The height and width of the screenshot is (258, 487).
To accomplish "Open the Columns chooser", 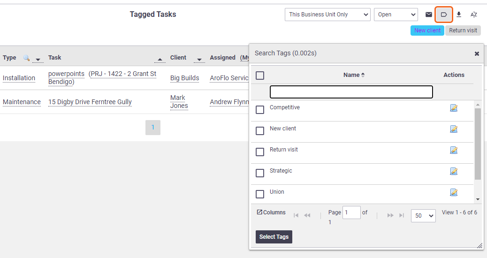I will tap(271, 212).
